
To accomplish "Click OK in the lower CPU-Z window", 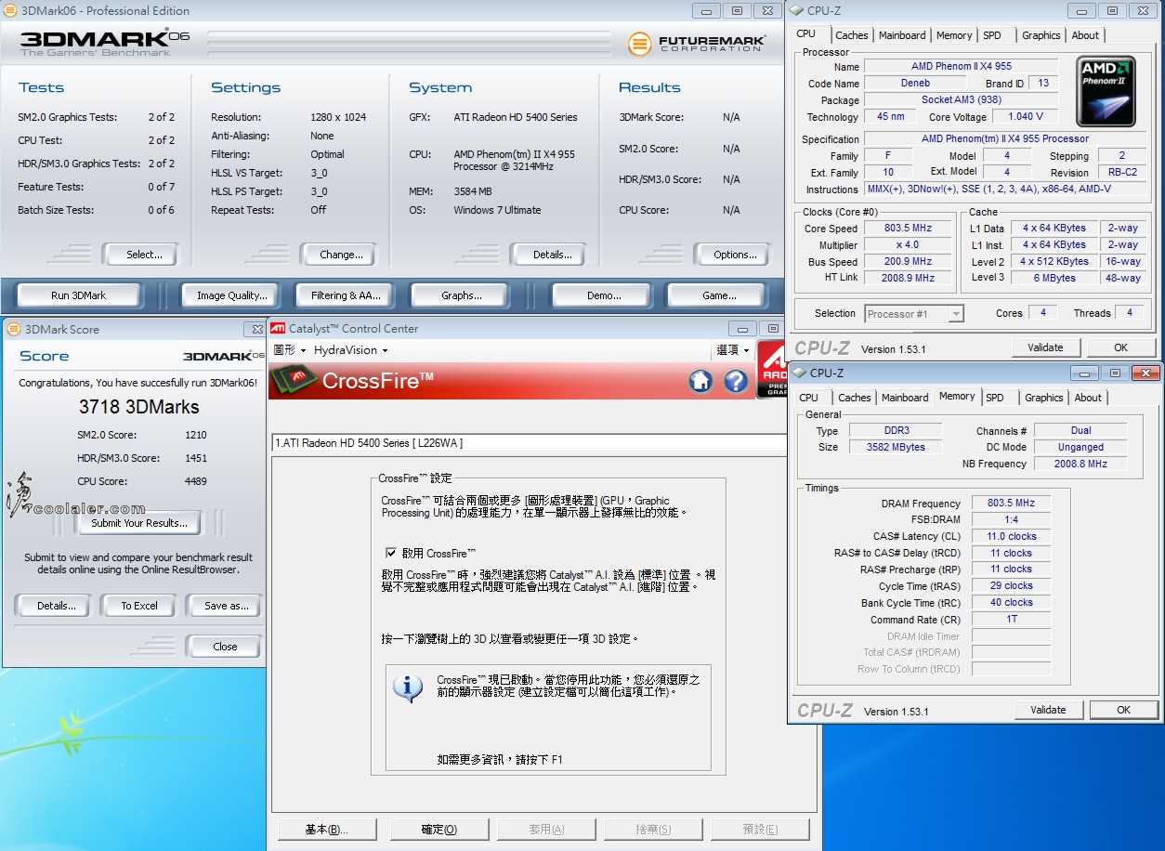I will [1123, 710].
